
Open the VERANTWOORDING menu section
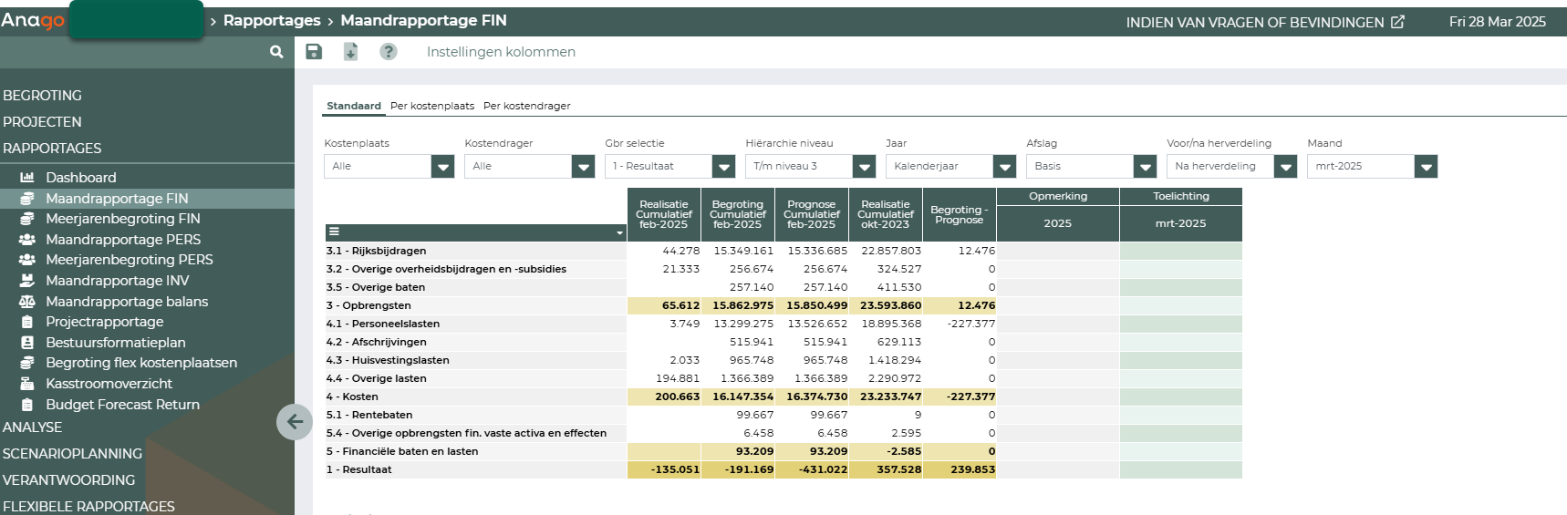(x=69, y=480)
